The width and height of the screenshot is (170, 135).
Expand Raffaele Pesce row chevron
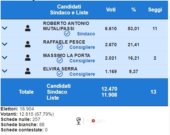(5, 44)
